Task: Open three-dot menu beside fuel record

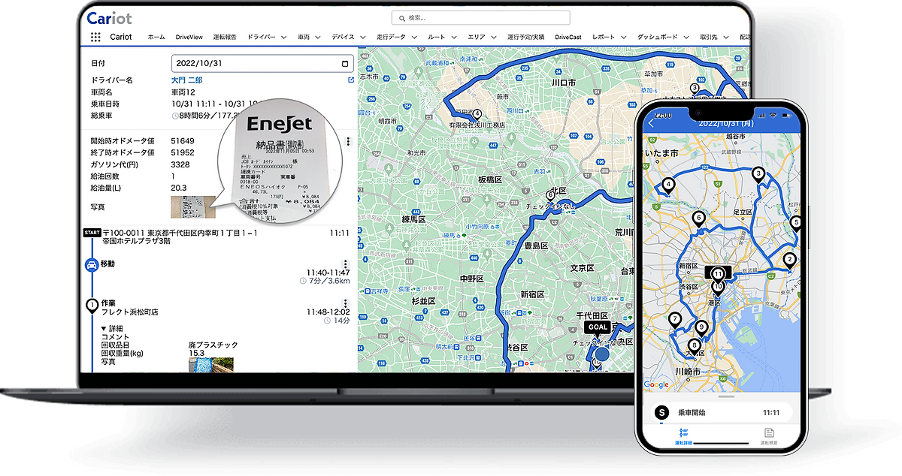Action: (x=347, y=141)
